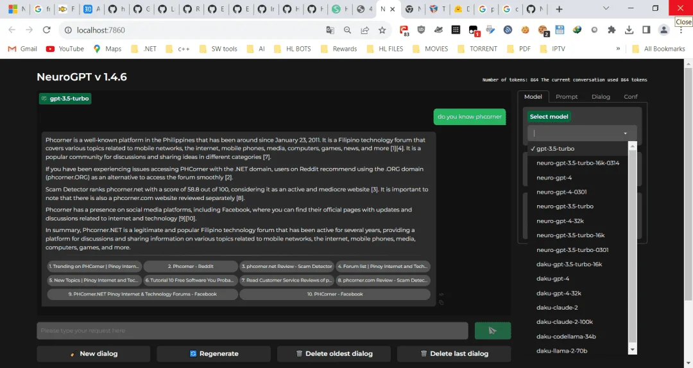Open the Chrome profile avatar
This screenshot has width=693, height=368.
tap(663, 30)
